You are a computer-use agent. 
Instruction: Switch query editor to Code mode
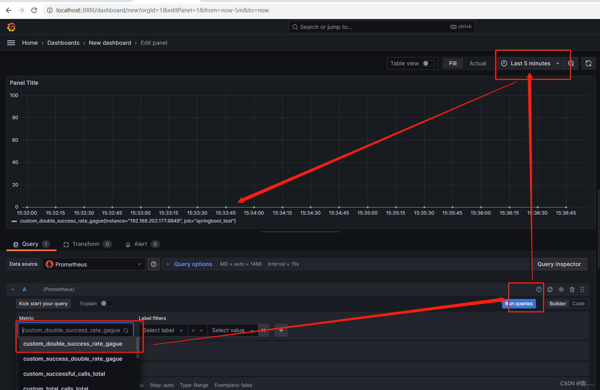pyautogui.click(x=578, y=303)
